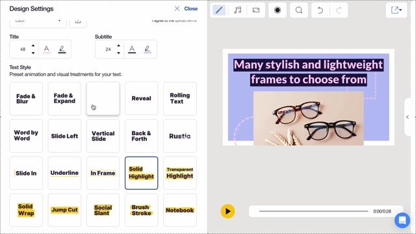Choose the Rolling Text style
416x234 pixels.
180,99
